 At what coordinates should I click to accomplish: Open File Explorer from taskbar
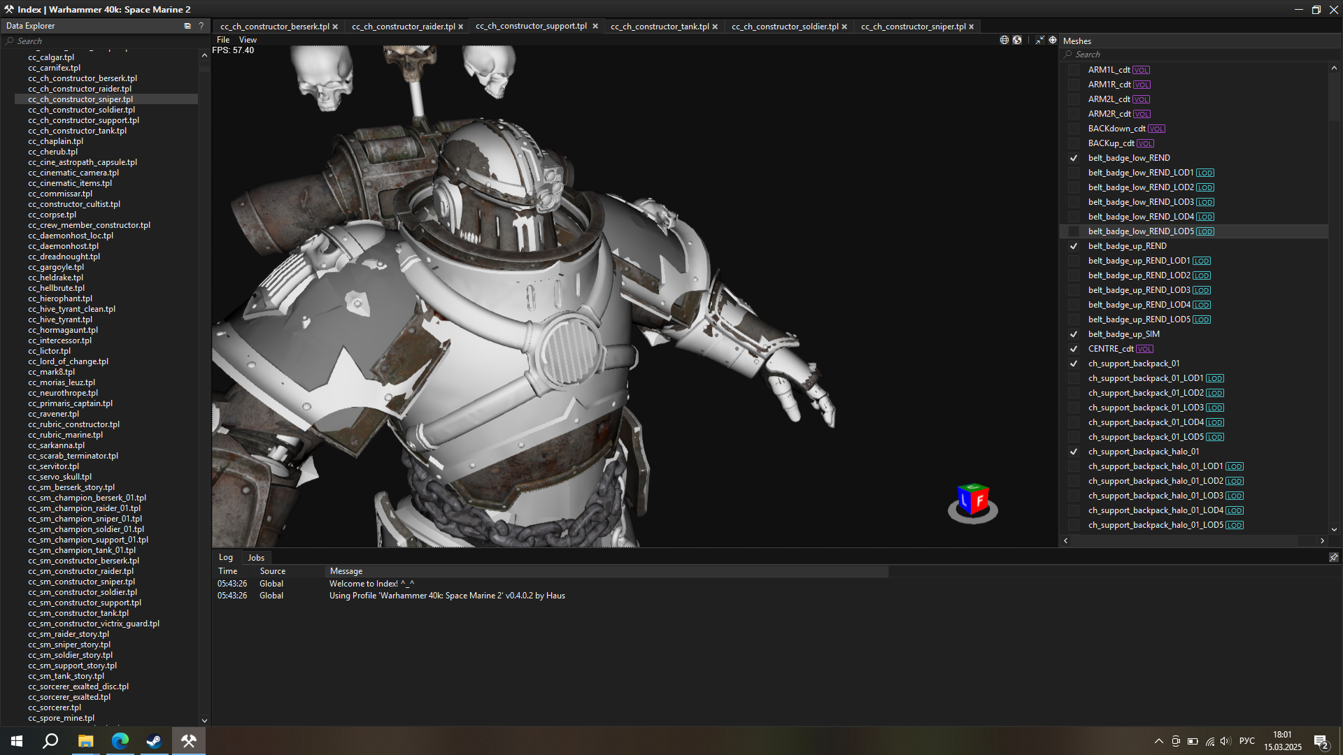(x=85, y=741)
